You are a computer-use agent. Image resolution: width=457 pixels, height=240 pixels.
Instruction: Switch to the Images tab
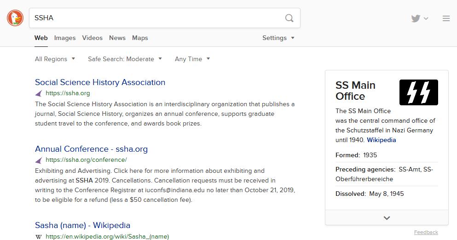[65, 38]
